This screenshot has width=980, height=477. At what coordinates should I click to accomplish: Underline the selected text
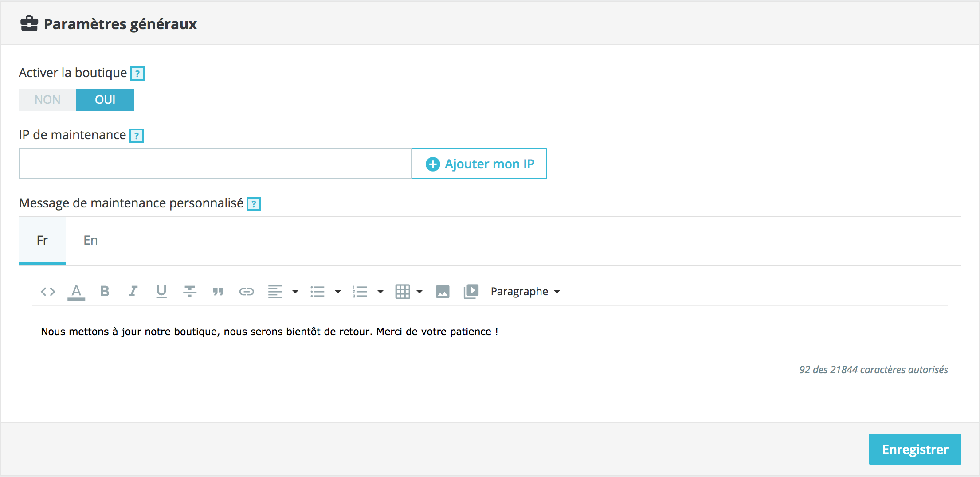click(161, 291)
